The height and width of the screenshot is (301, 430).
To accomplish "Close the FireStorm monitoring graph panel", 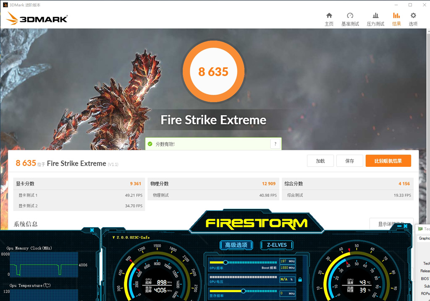I will (x=92, y=230).
